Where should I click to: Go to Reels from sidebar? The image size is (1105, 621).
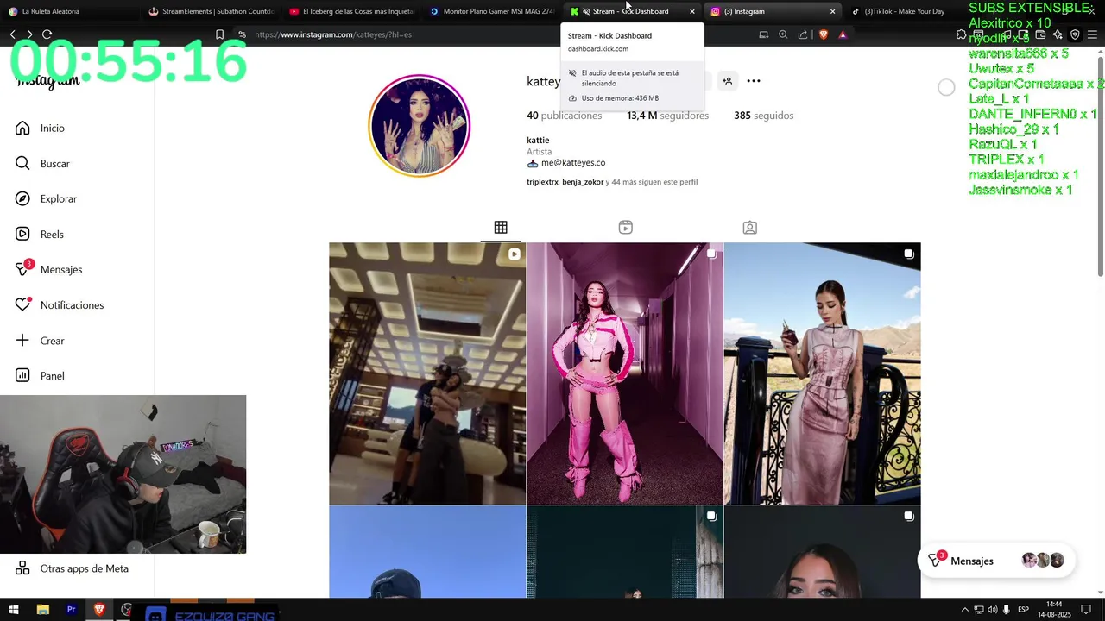pyautogui.click(x=39, y=234)
